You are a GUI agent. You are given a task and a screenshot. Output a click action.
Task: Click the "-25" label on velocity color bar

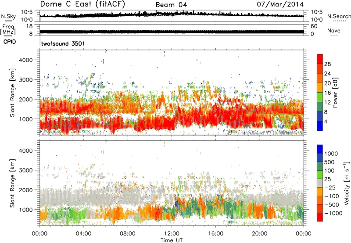click(x=330, y=187)
